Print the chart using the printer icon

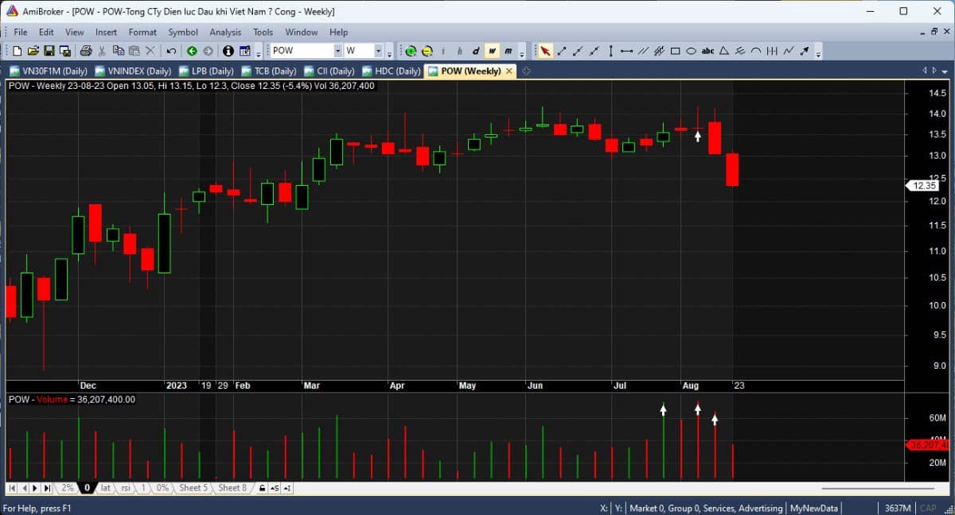(x=86, y=51)
